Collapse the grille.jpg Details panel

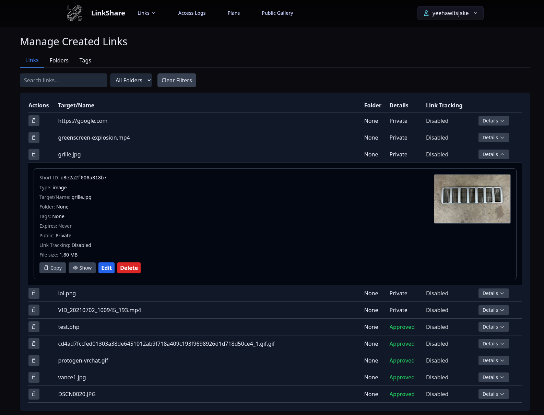tap(493, 154)
